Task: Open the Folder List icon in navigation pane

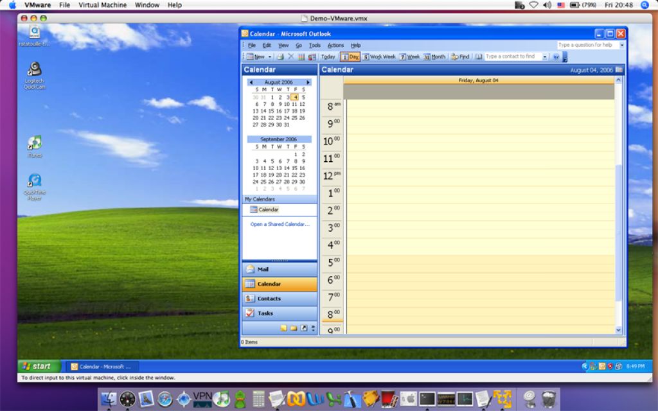Action: tap(294, 328)
